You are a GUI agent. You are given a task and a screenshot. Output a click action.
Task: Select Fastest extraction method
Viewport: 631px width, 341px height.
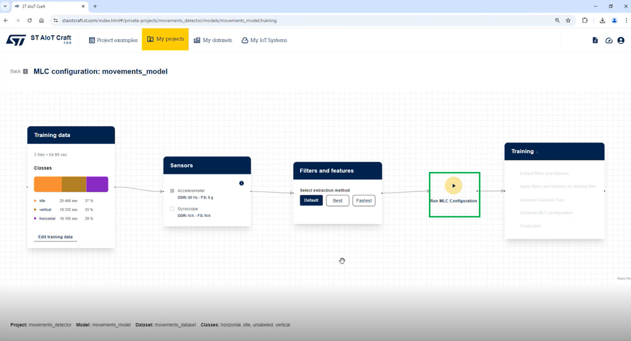coord(364,200)
